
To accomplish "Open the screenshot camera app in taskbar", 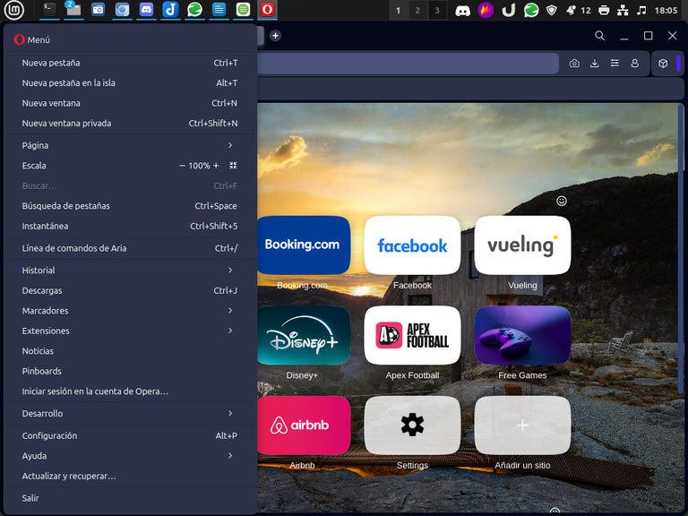I will pyautogui.click(x=98, y=10).
